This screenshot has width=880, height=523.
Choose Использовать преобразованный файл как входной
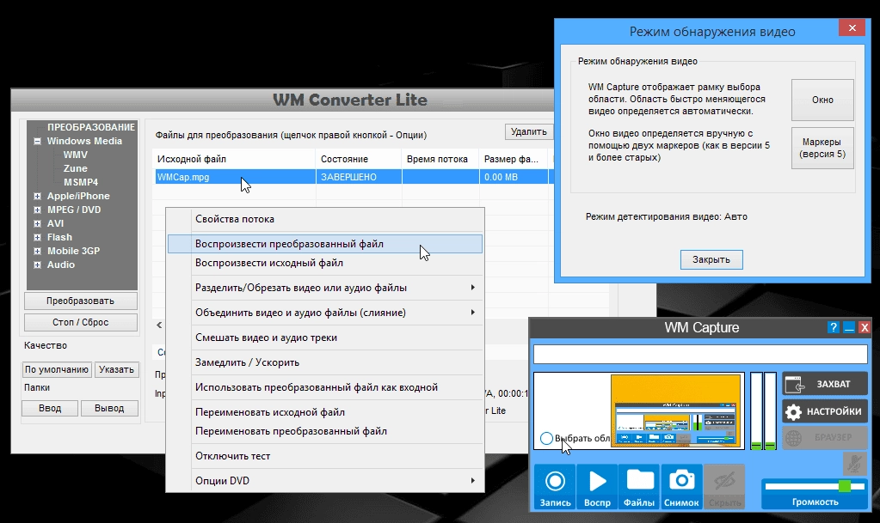325,387
